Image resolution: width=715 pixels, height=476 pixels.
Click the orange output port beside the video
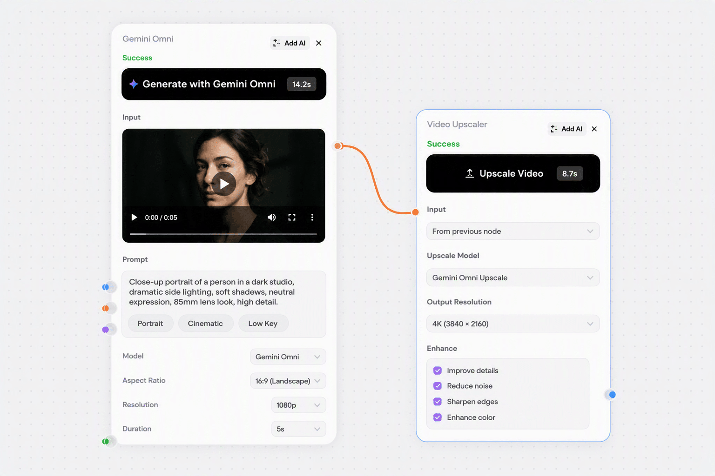tap(338, 146)
